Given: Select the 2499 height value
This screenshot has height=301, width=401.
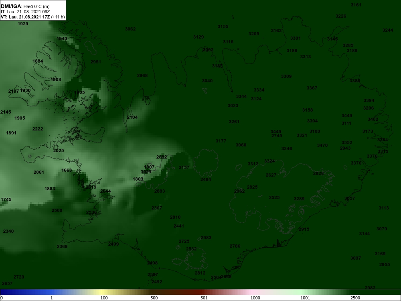Looking at the screenshot, I should 113,244.
